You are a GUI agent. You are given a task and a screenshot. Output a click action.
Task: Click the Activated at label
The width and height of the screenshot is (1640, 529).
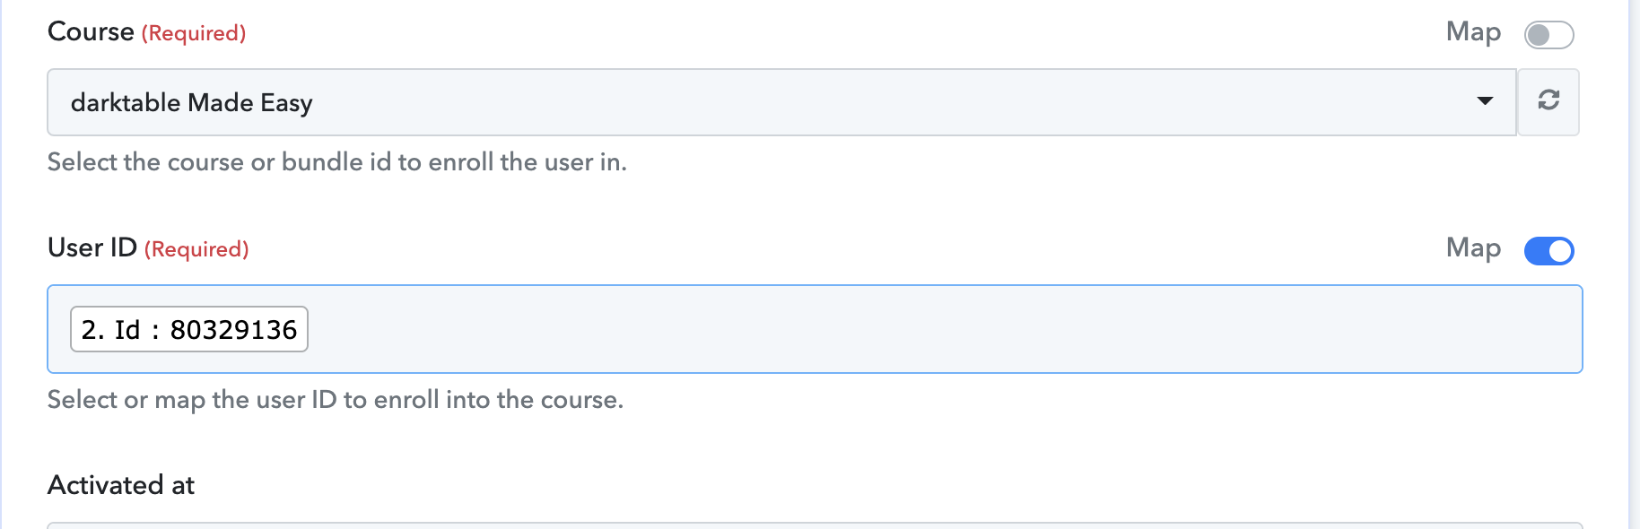(121, 485)
